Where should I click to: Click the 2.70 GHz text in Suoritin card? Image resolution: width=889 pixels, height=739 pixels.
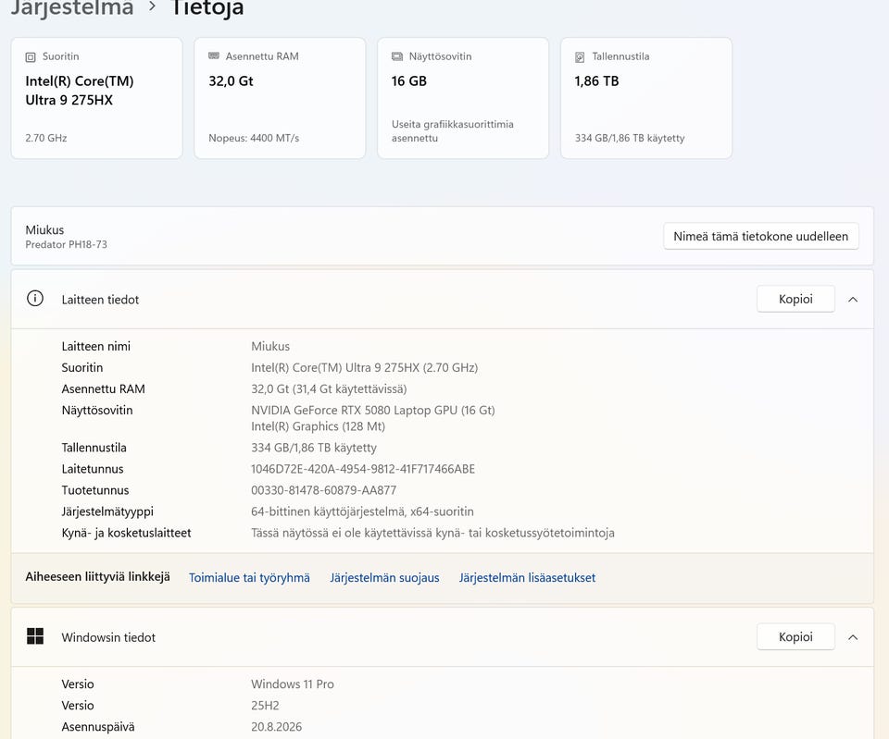(x=46, y=138)
